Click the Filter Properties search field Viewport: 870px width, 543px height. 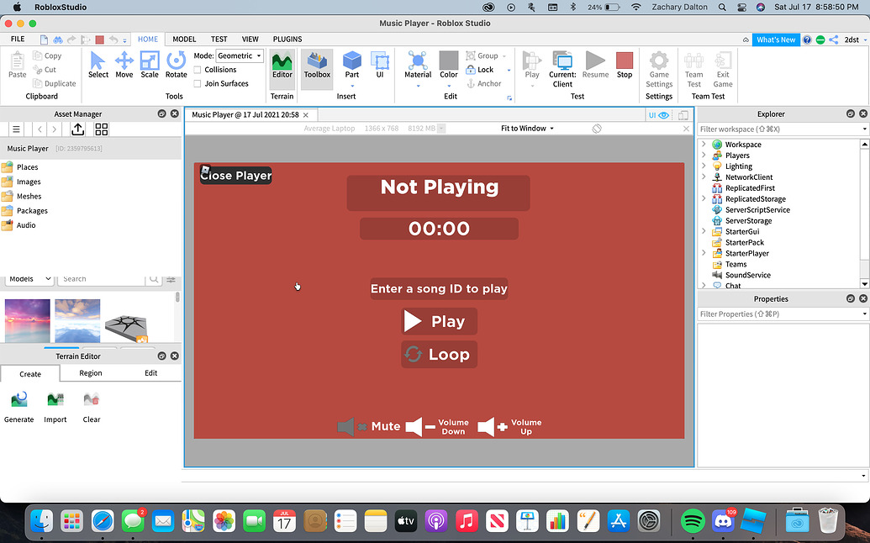pyautogui.click(x=778, y=314)
